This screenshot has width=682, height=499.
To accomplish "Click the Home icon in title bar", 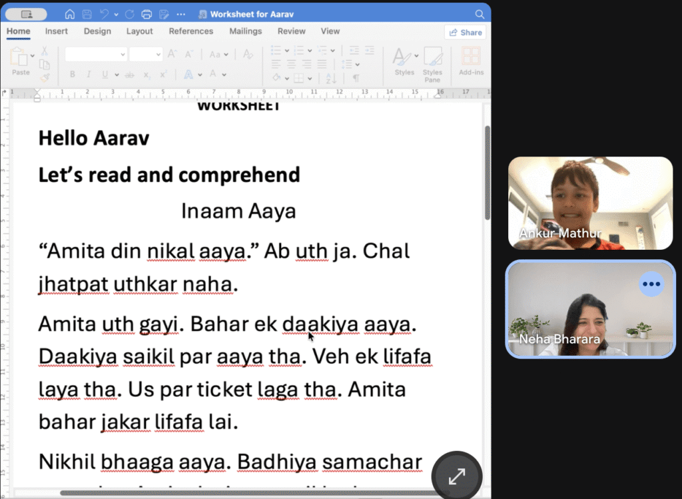I will click(x=69, y=15).
